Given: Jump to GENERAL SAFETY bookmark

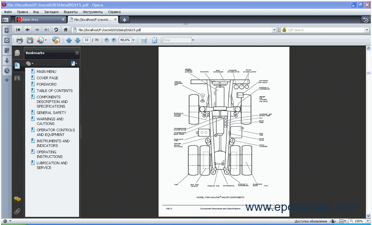Looking at the screenshot, I should coord(51,113).
